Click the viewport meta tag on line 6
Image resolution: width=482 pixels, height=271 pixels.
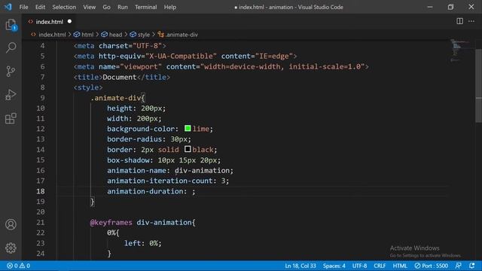pyautogui.click(x=221, y=66)
